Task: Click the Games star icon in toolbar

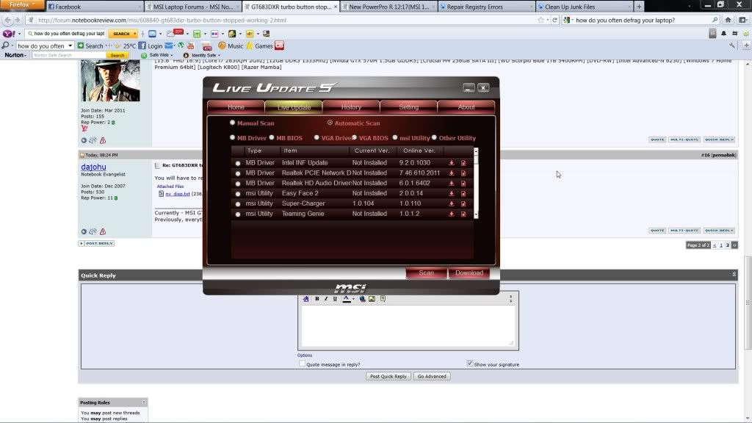Action: pos(250,46)
